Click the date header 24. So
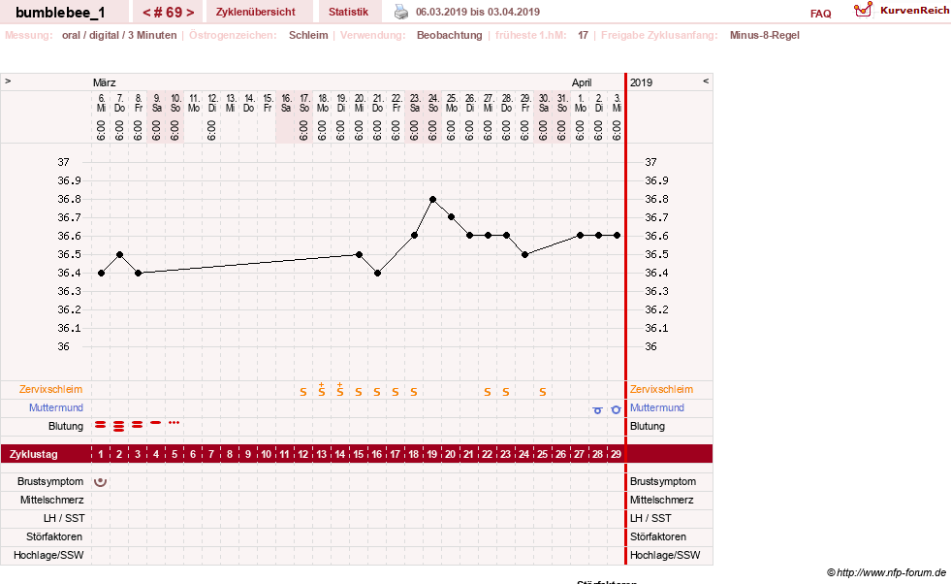 click(433, 103)
